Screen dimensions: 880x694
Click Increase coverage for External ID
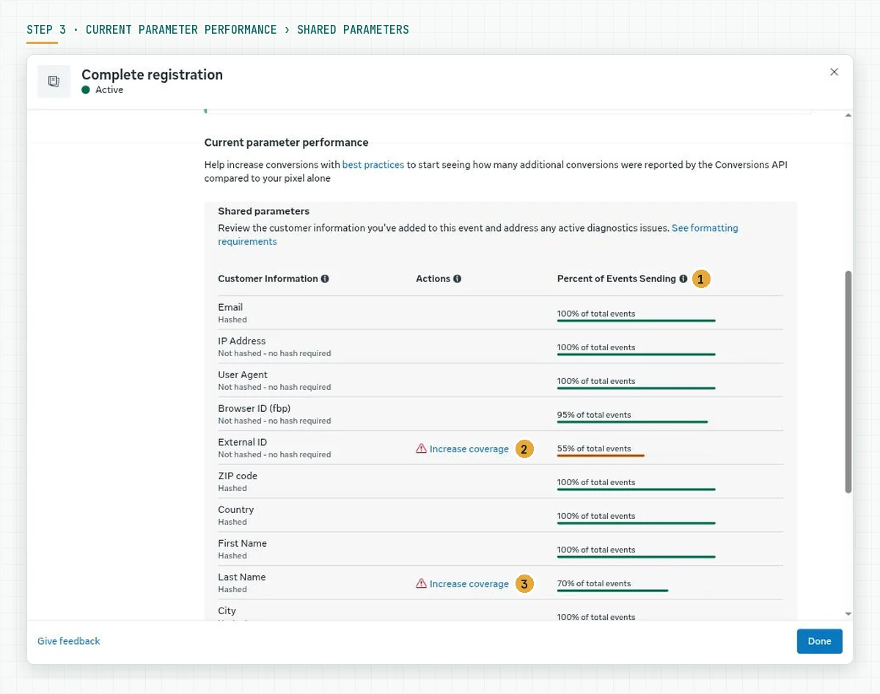469,449
